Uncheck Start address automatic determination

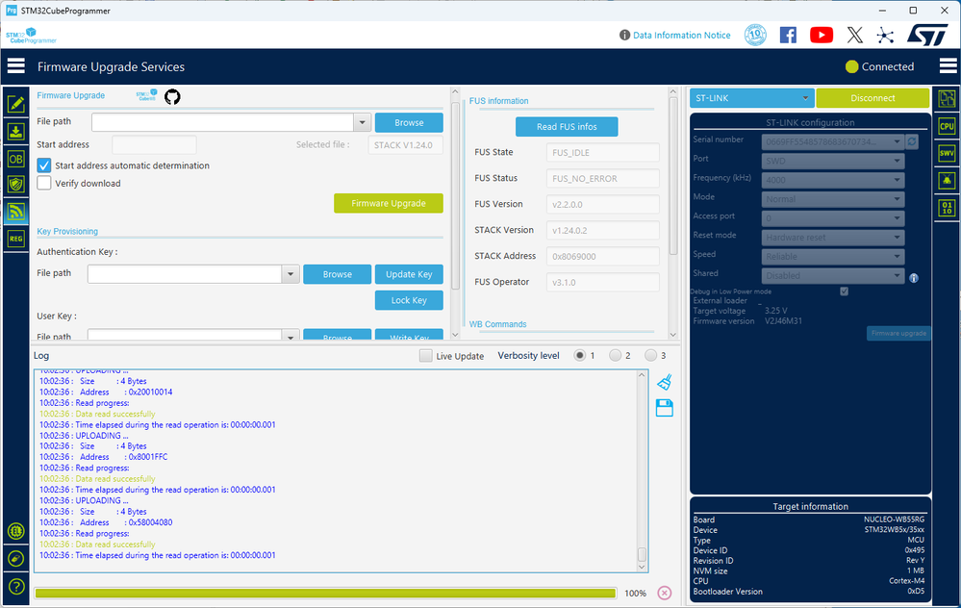[x=44, y=165]
